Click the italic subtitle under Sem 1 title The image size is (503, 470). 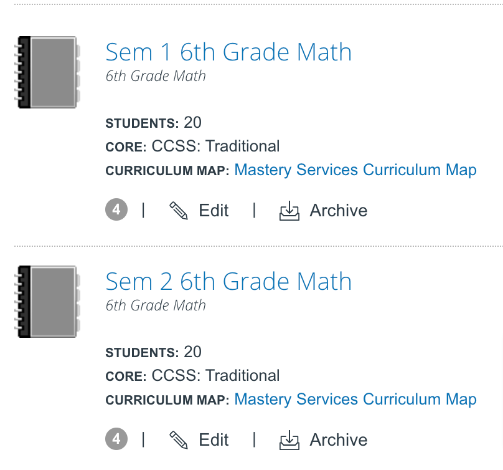click(156, 76)
